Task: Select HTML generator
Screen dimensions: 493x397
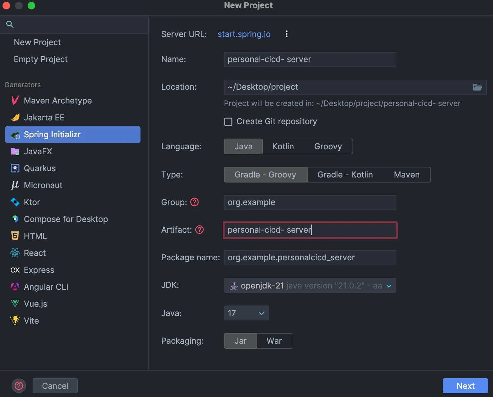Action: [73, 236]
